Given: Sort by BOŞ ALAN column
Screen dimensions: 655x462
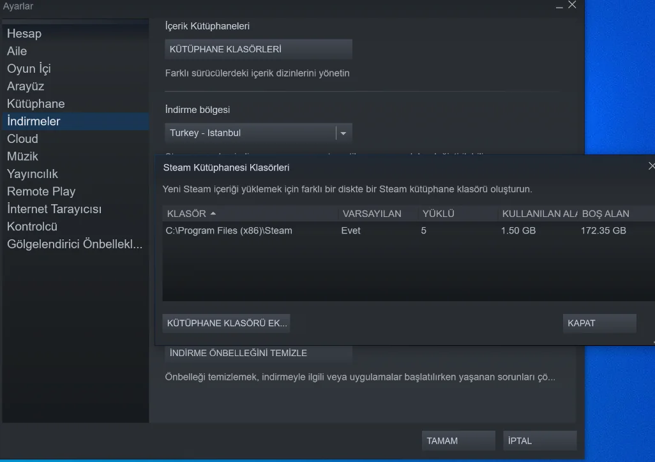Looking at the screenshot, I should [x=617, y=214].
